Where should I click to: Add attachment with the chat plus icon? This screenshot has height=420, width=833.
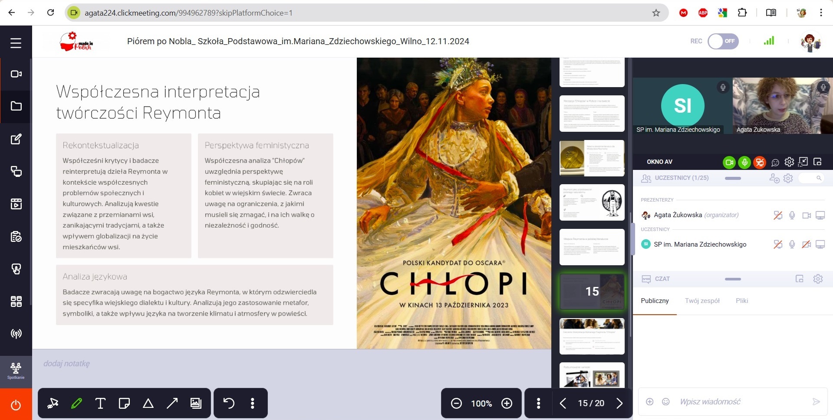[650, 402]
